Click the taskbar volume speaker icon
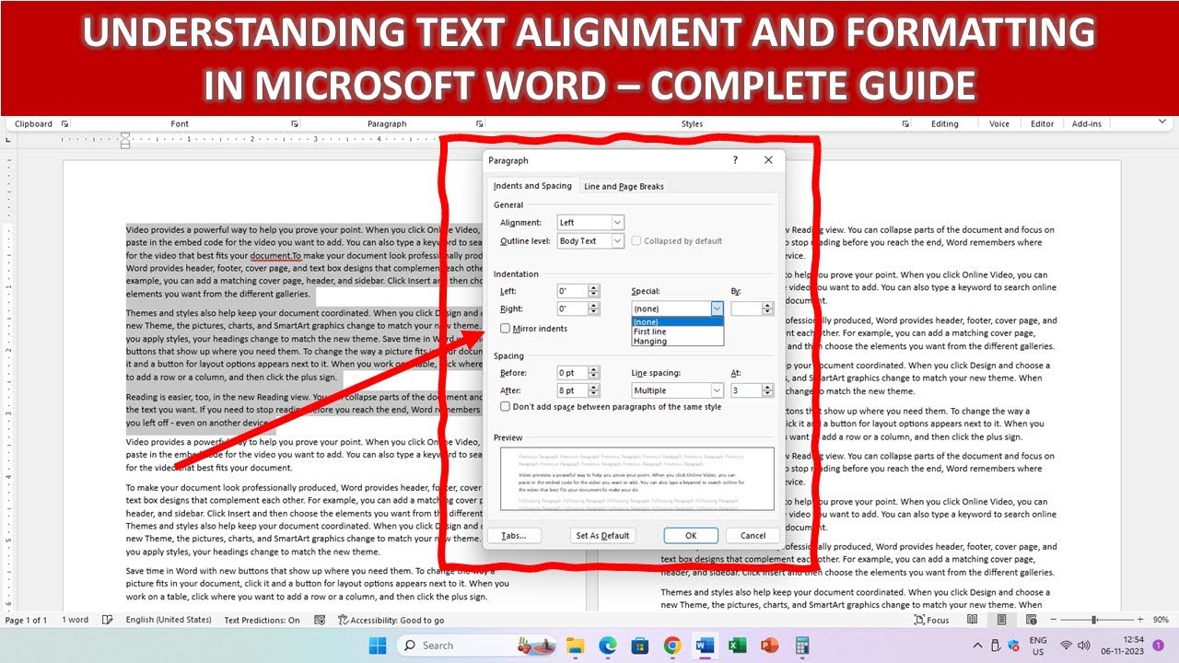 (1086, 646)
